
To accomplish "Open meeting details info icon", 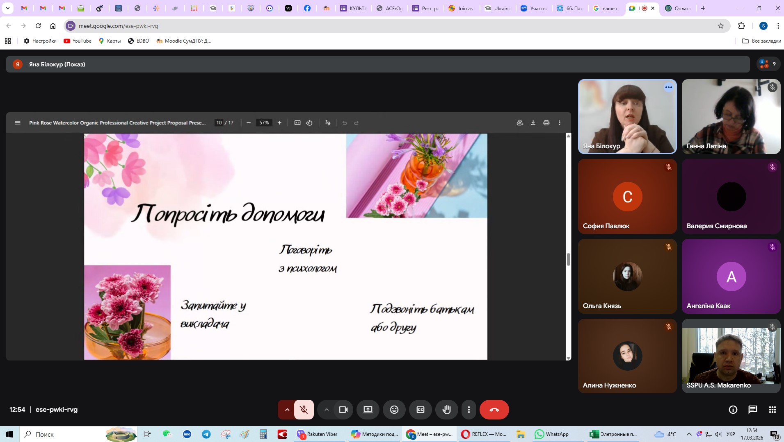I will tap(733, 410).
